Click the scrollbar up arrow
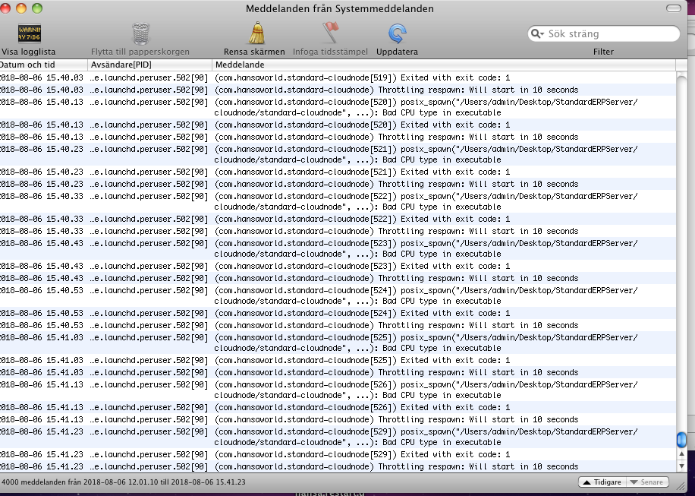Screen dimensions: 695x496 click(x=681, y=454)
